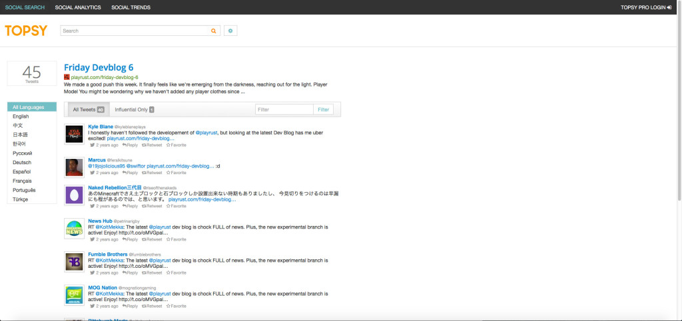Open Marcus's avatar thumbnail
The width and height of the screenshot is (682, 321).
(x=74, y=167)
